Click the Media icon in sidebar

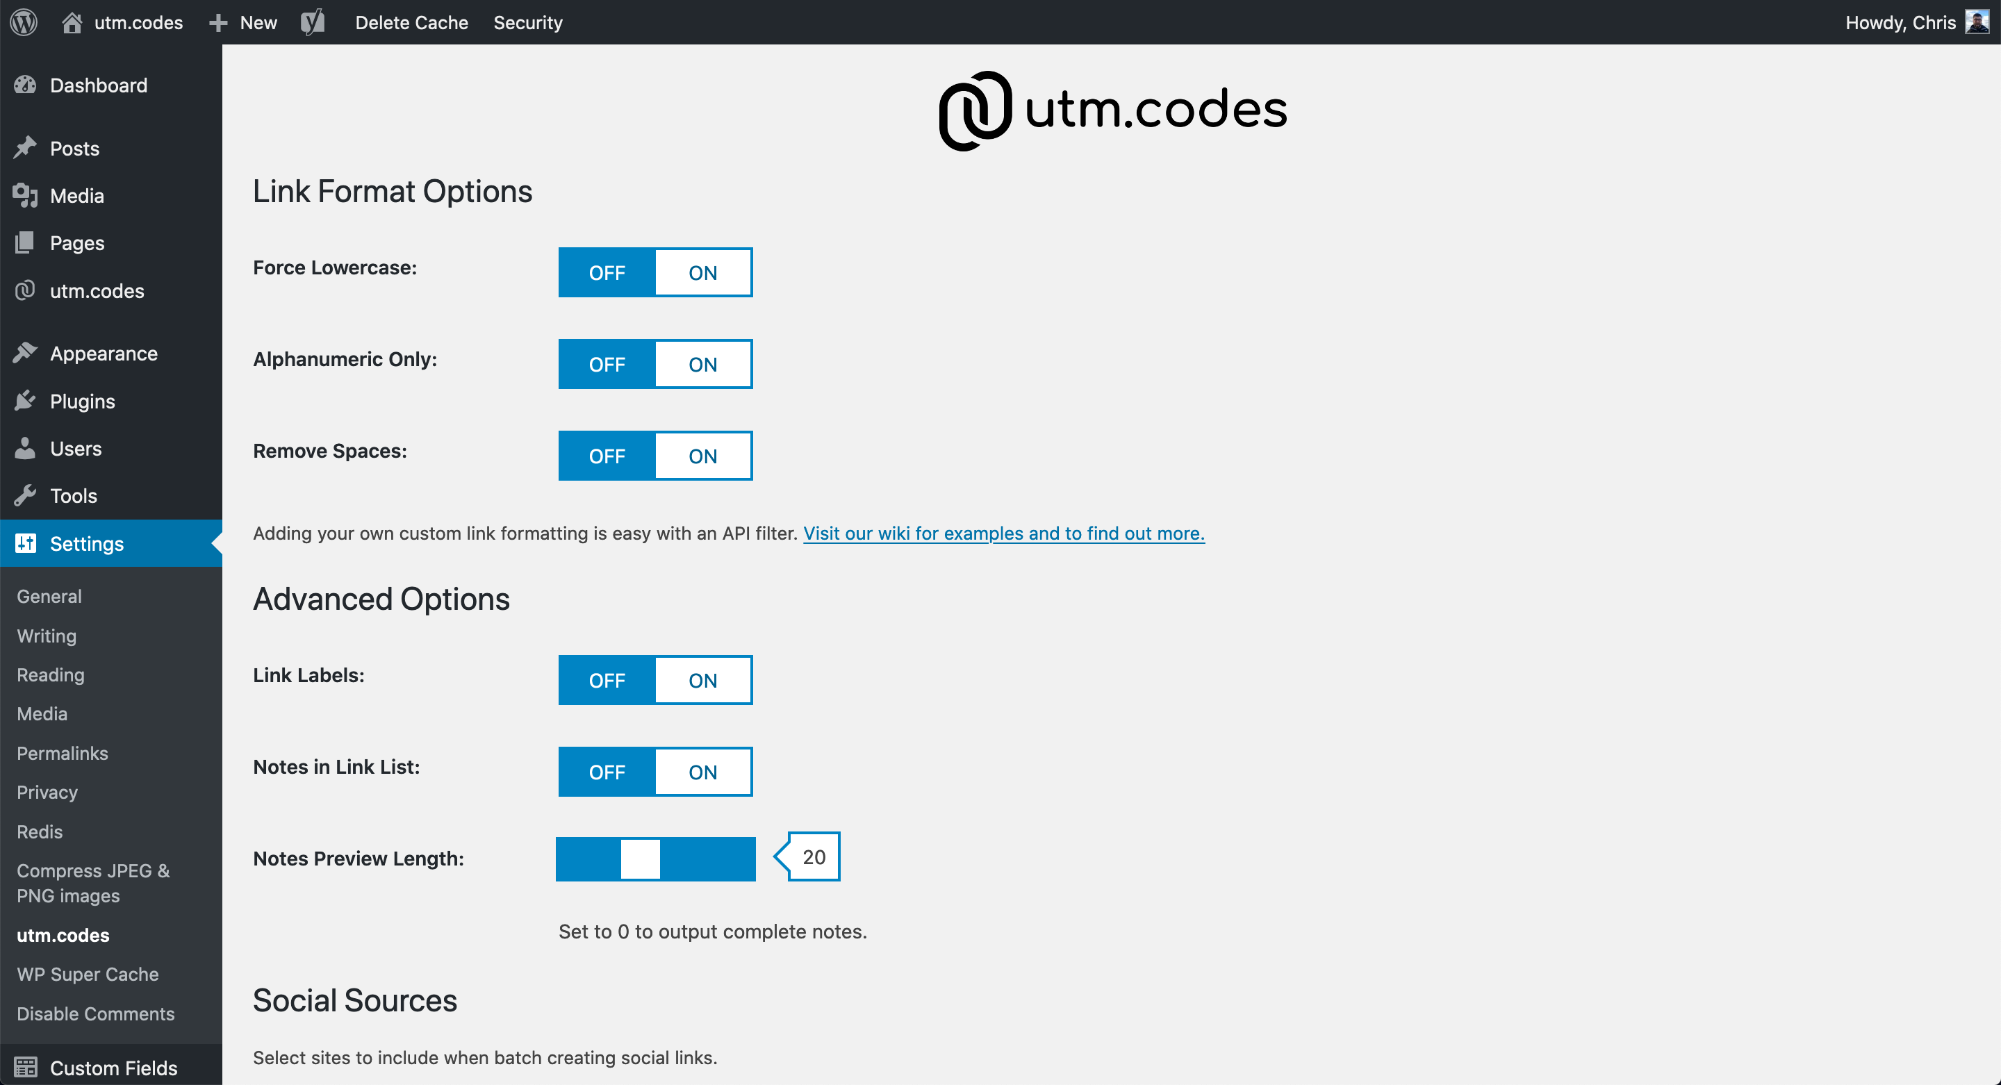pyautogui.click(x=26, y=195)
